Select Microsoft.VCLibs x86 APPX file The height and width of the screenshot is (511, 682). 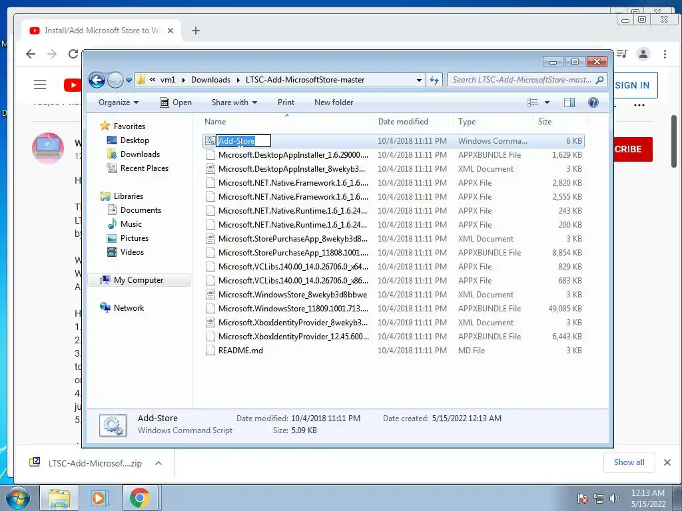(x=393, y=280)
